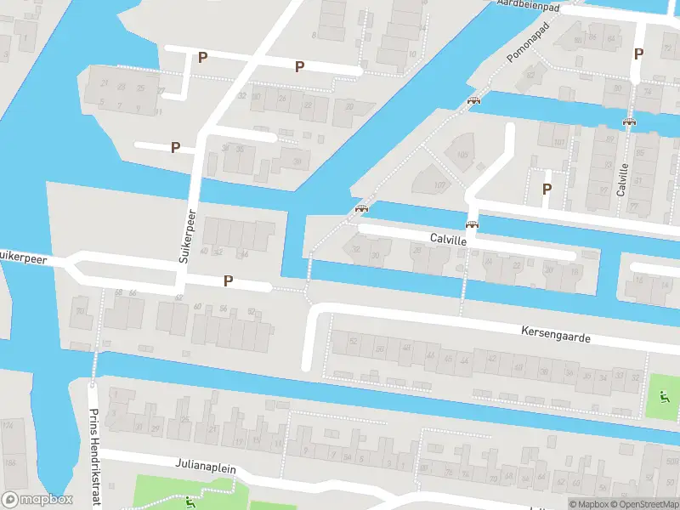The image size is (680, 510).
Task: Select the parking icon on Suikerpeer above building 56
Action: [228, 281]
